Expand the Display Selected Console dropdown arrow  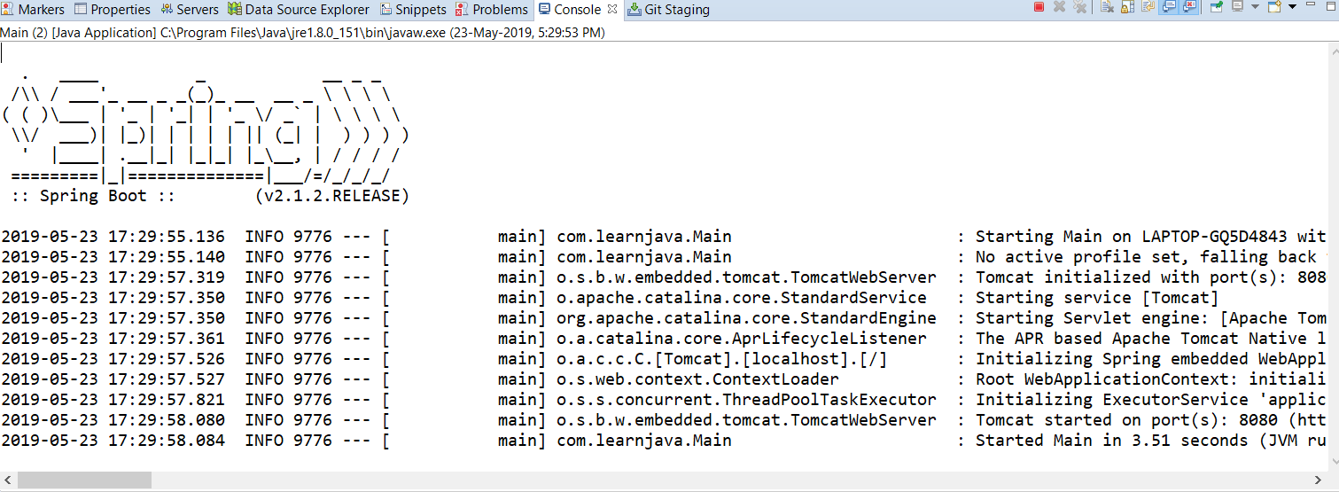(1255, 7)
